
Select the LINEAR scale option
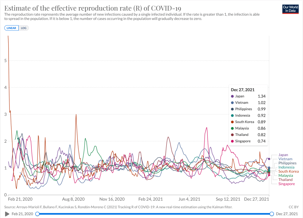(x=12, y=28)
